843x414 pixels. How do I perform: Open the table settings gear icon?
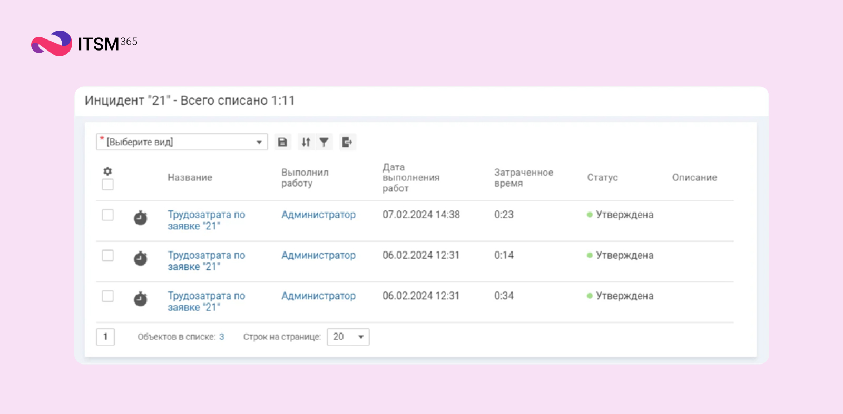click(x=107, y=171)
